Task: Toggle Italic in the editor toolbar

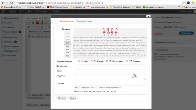Action: click(x=33, y=27)
